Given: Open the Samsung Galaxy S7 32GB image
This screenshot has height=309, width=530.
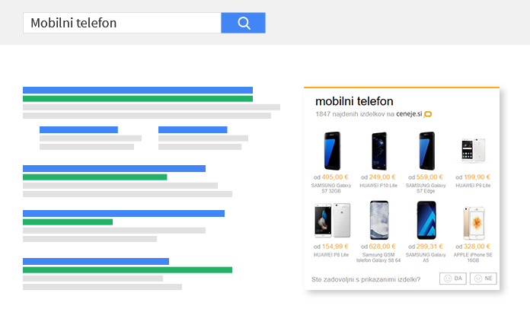Looking at the screenshot, I should [x=332, y=150].
